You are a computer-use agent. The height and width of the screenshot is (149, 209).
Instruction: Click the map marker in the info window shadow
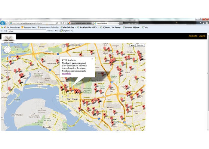[x=103, y=74]
